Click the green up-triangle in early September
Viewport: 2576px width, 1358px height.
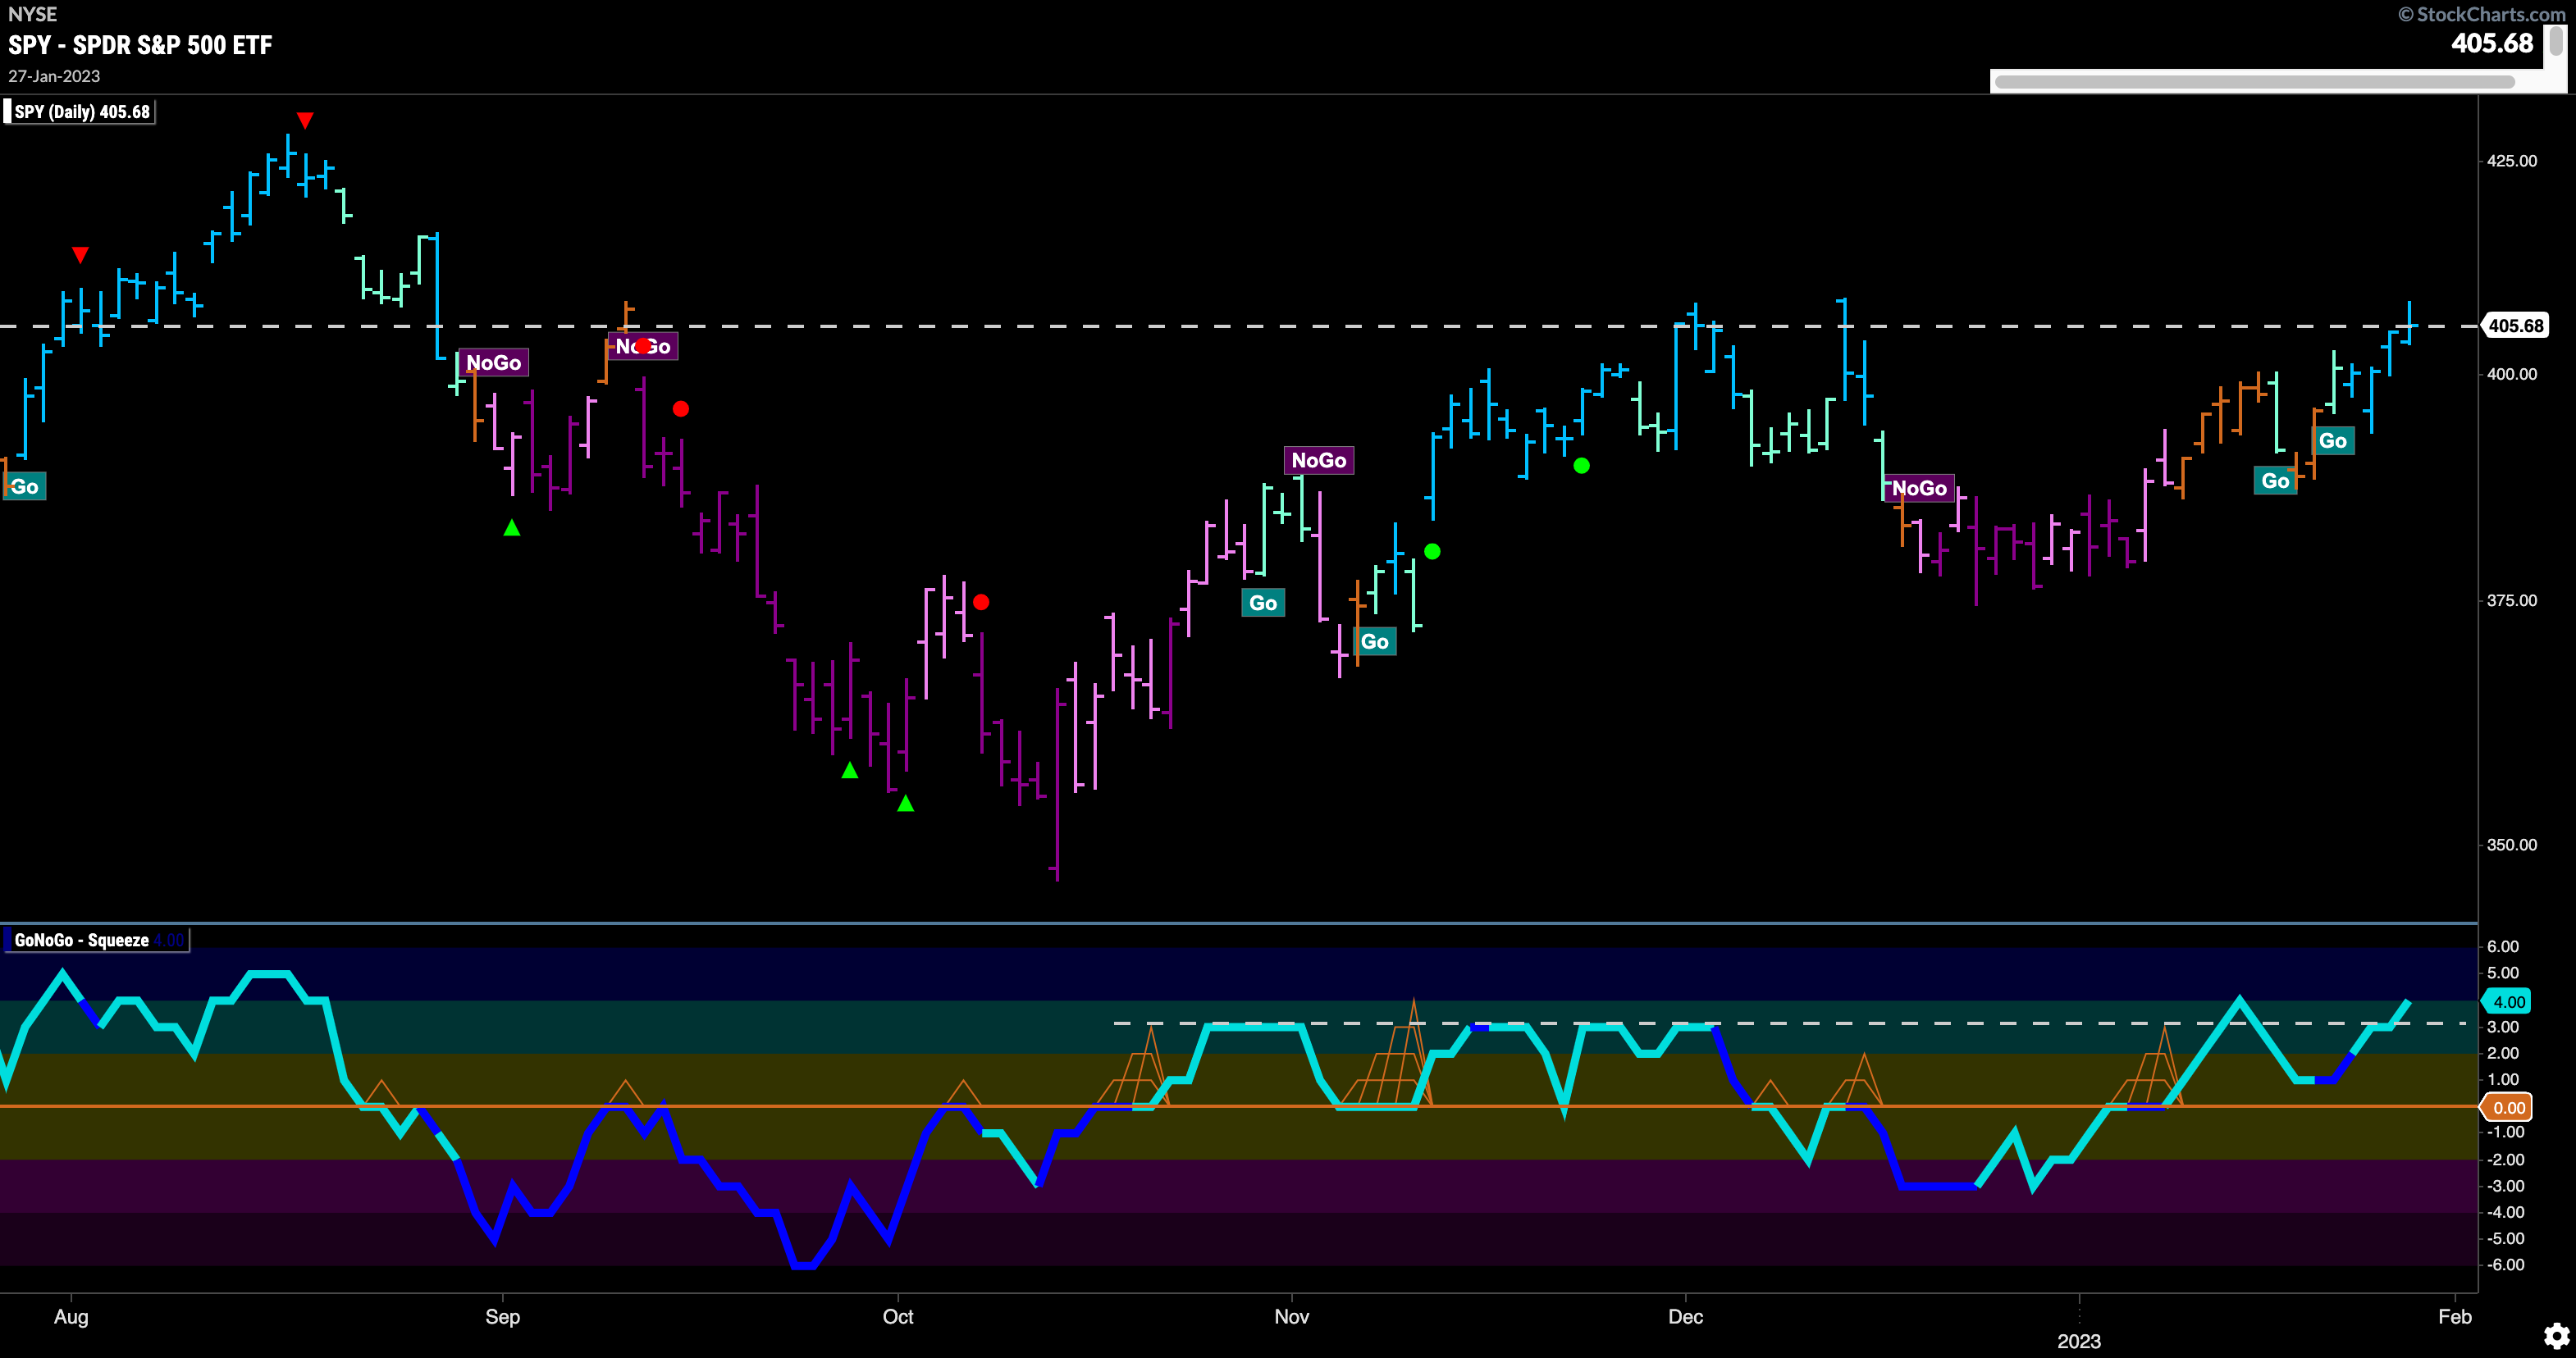(x=512, y=527)
